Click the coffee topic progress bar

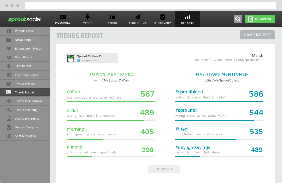pyautogui.click(x=111, y=101)
